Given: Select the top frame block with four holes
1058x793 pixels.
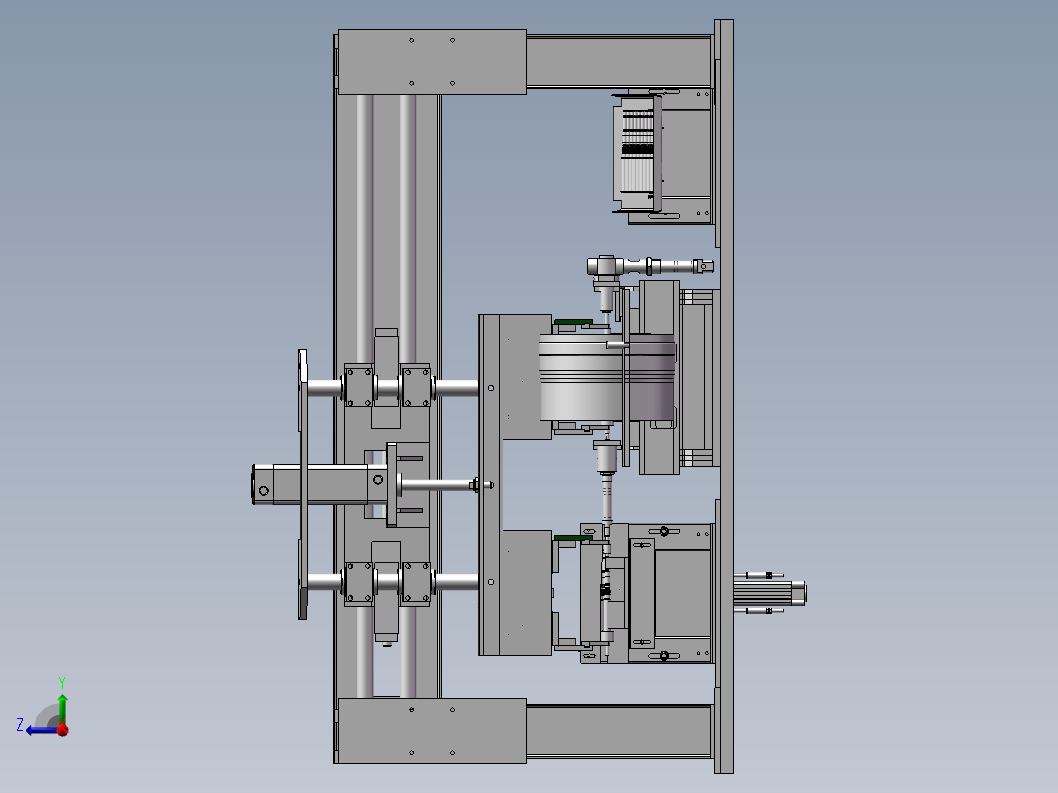Looking at the screenshot, I should click(432, 62).
